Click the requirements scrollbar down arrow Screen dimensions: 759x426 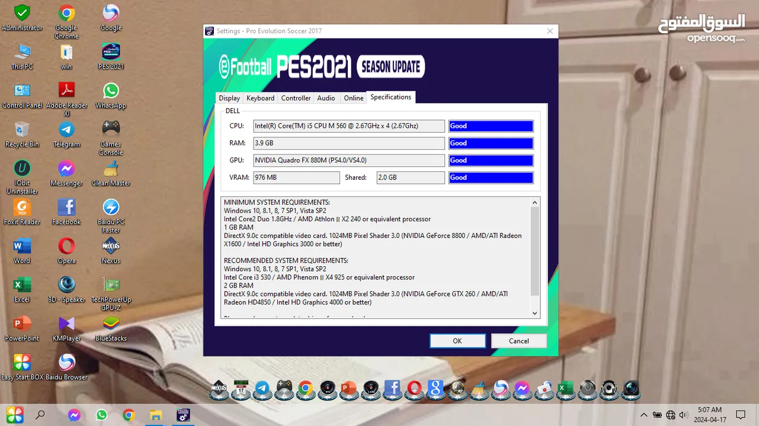[x=535, y=314]
